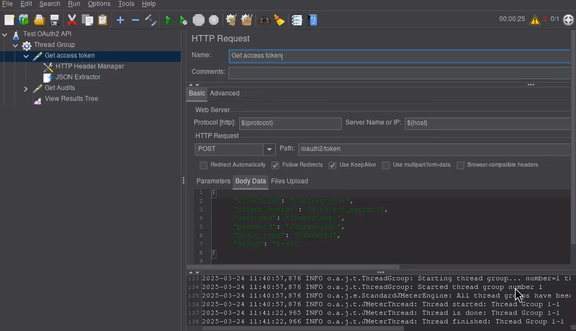Uncheck the Follow Redirects checkbox
The height and width of the screenshot is (331, 576).
pyautogui.click(x=275, y=165)
